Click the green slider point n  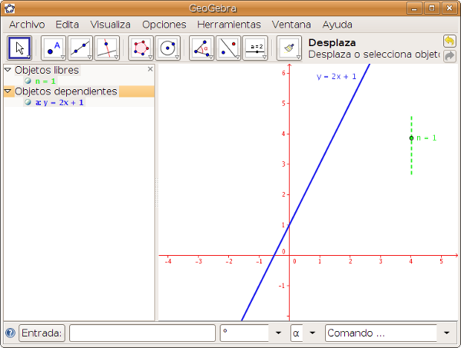(412, 138)
